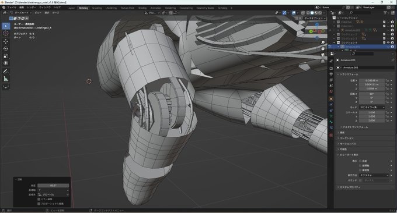This screenshot has width=397, height=213.
Task: Select the Cursor tool
Action: [6, 33]
